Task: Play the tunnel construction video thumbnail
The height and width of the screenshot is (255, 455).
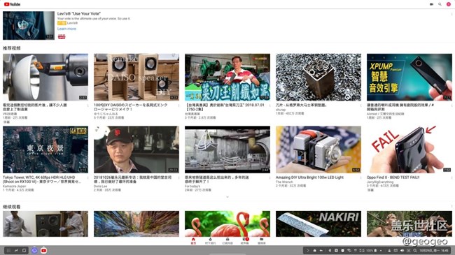Action: (227, 150)
